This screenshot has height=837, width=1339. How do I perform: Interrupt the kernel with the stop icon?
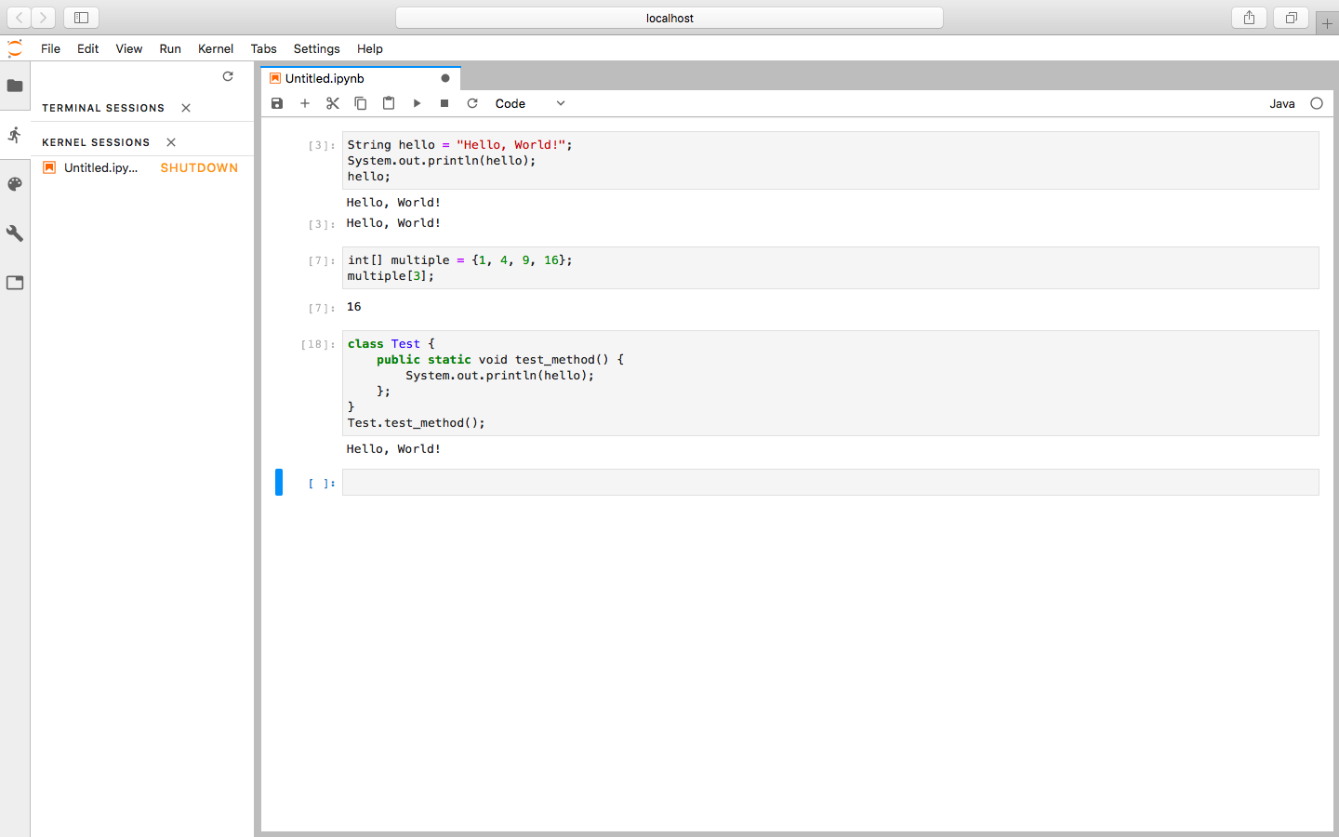444,103
